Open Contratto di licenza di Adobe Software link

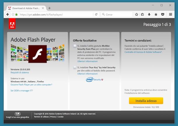click(143, 52)
